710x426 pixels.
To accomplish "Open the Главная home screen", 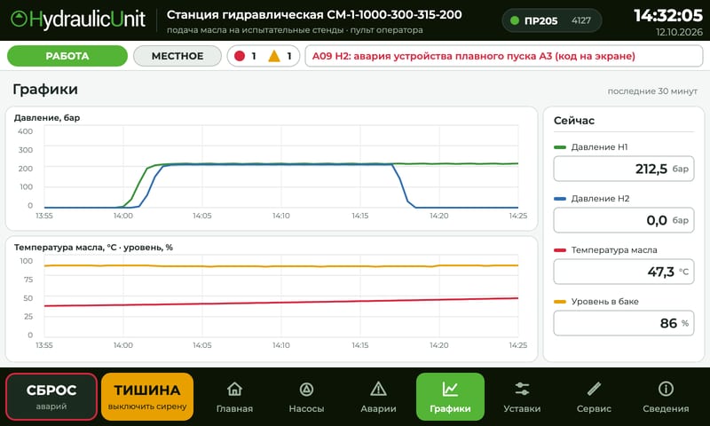I will click(x=234, y=397).
